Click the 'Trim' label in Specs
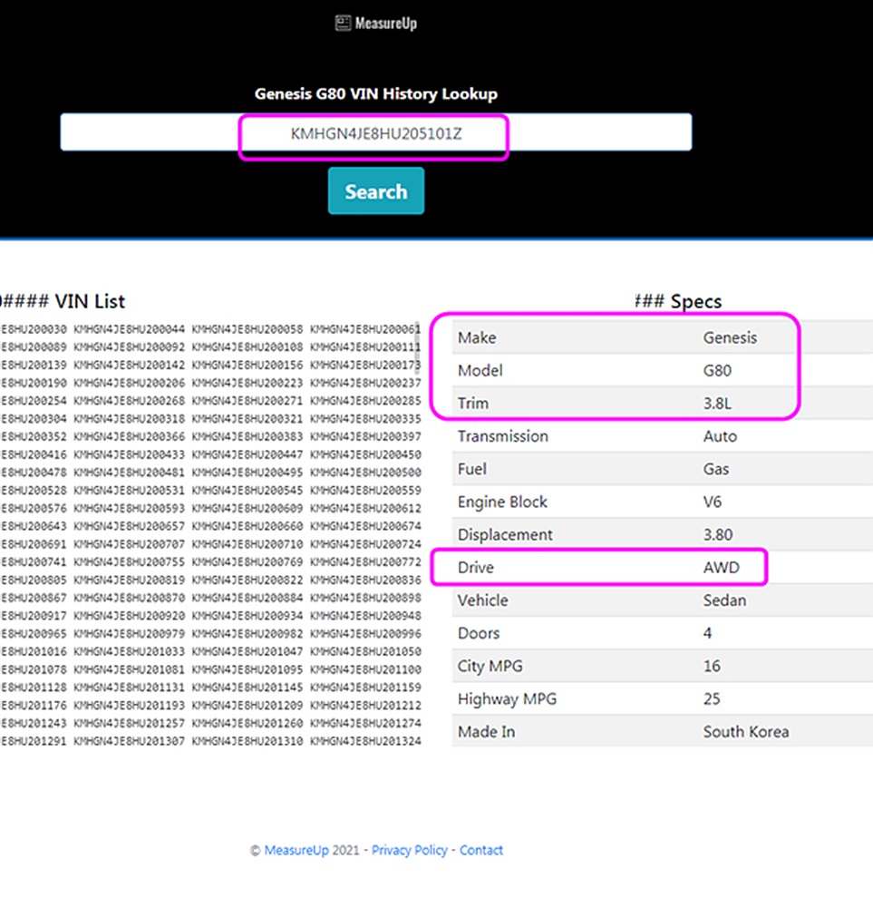Image resolution: width=873 pixels, height=907 pixels. click(473, 404)
